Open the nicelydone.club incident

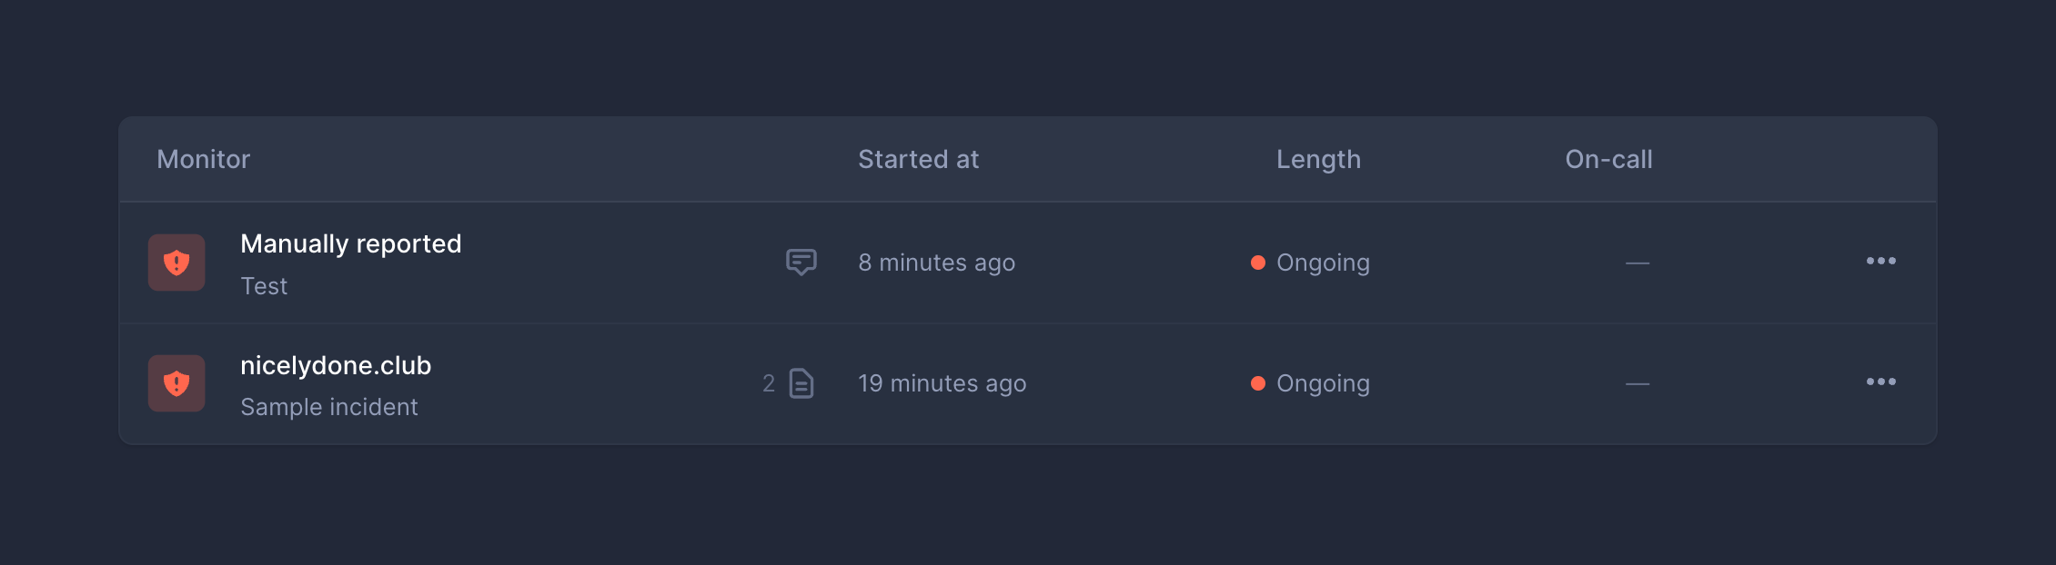click(x=336, y=365)
